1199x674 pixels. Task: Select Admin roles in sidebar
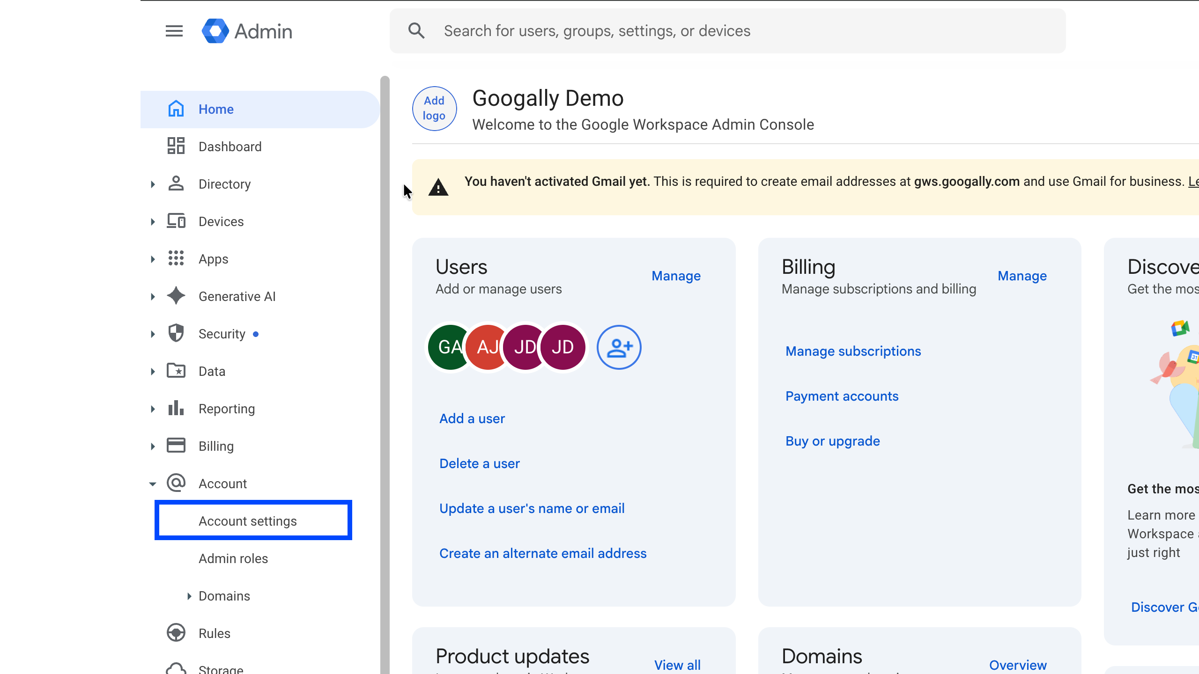pyautogui.click(x=233, y=558)
